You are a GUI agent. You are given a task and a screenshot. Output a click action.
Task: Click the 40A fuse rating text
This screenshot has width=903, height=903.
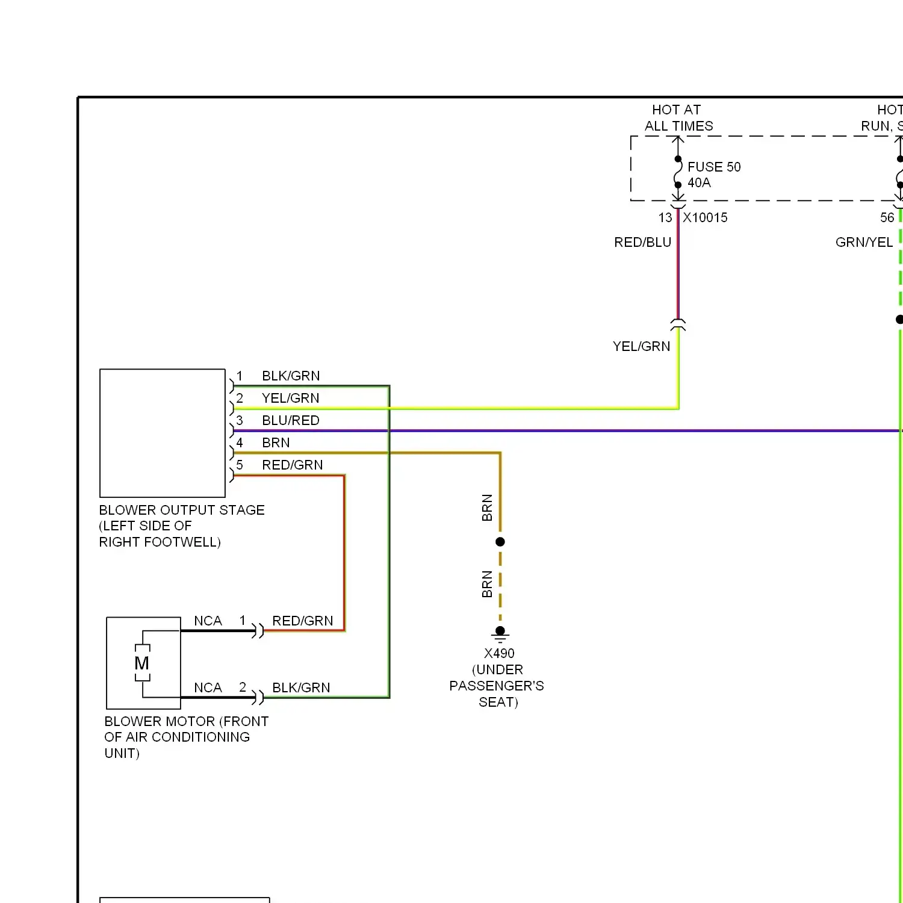pos(699,182)
